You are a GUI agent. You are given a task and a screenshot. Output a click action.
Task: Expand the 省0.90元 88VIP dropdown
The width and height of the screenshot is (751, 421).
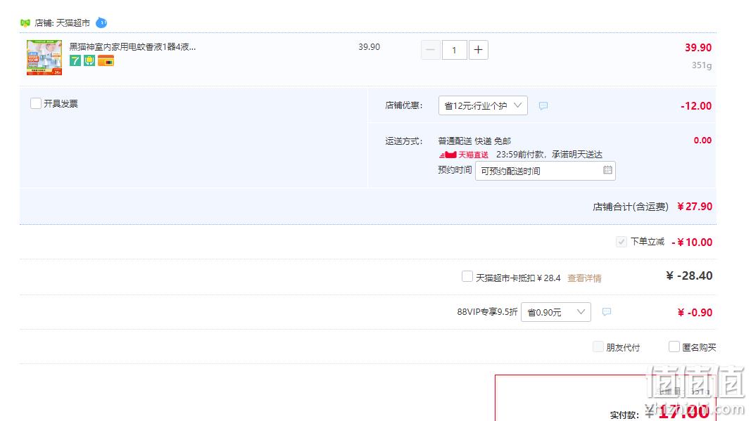555,312
